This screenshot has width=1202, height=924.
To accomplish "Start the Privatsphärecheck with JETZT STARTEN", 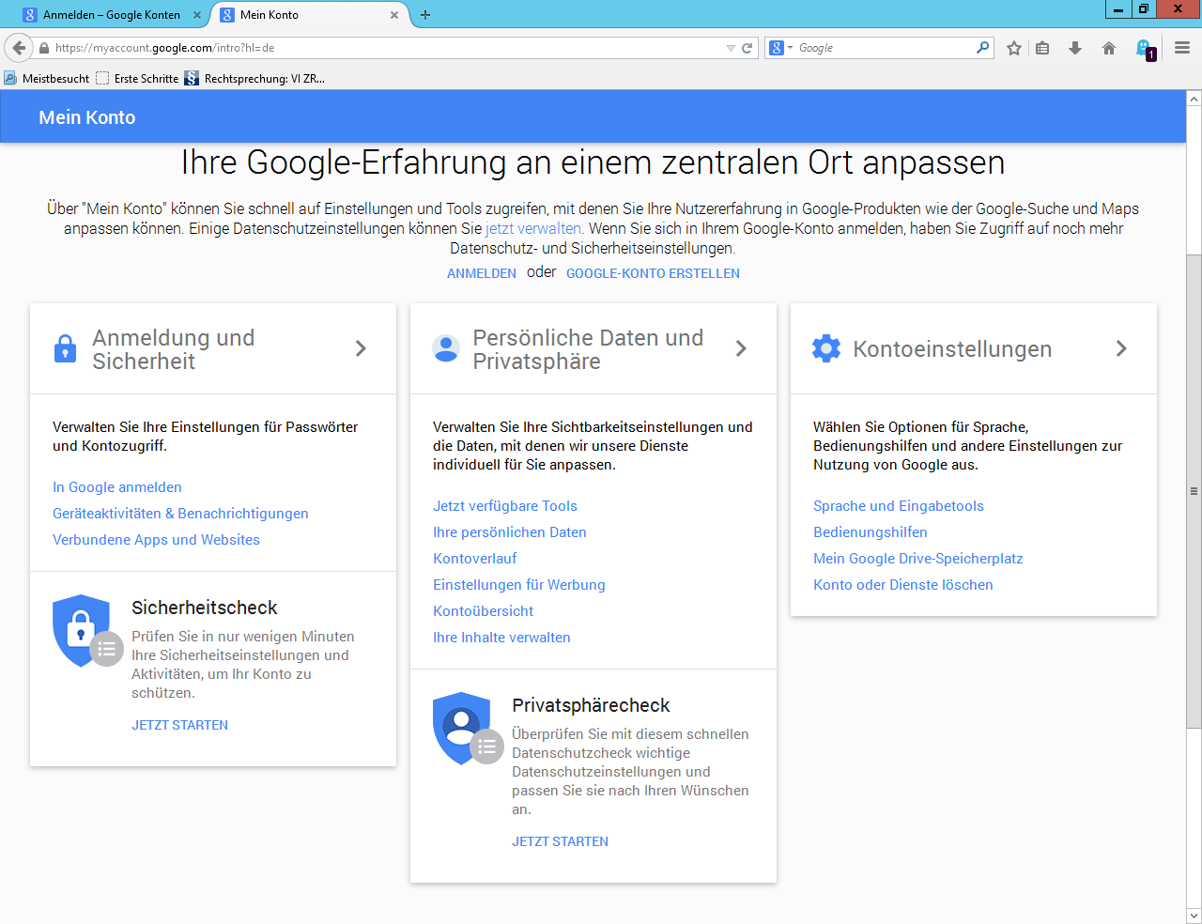I will coord(560,841).
